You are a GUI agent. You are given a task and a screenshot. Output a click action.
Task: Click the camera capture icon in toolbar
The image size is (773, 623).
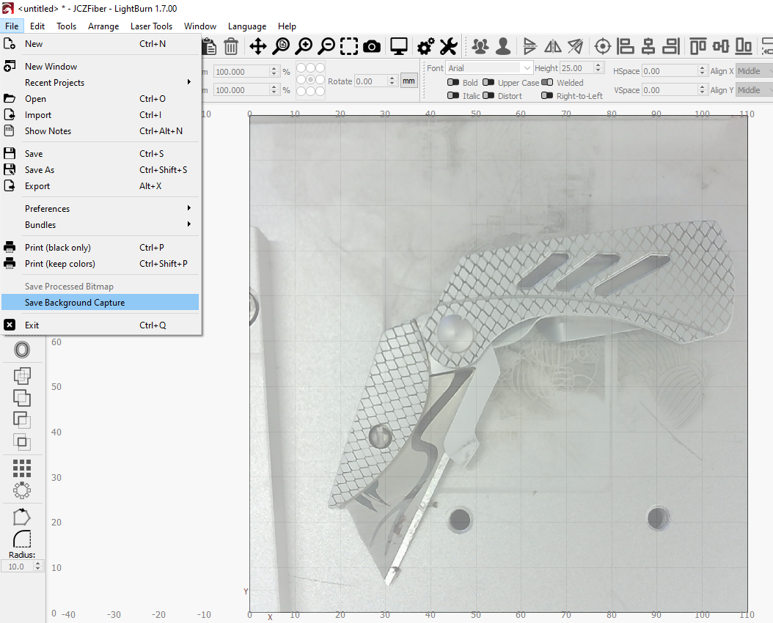click(x=372, y=47)
